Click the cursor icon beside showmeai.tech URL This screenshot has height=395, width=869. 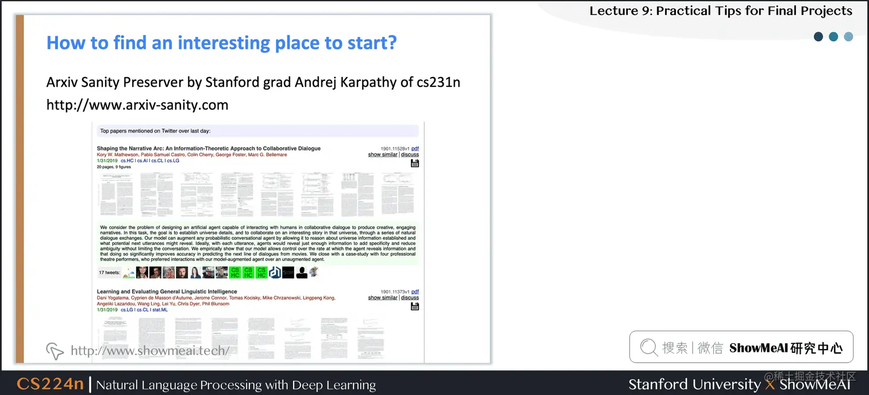pos(55,351)
